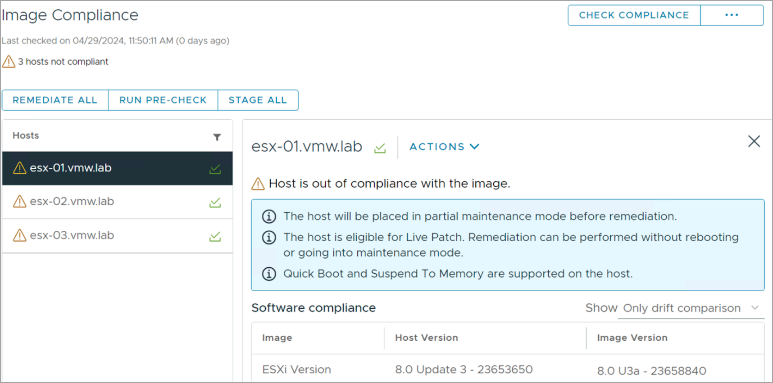Expand the Only drift comparison dropdown
Screen dimensions: 773x383
click(691, 308)
